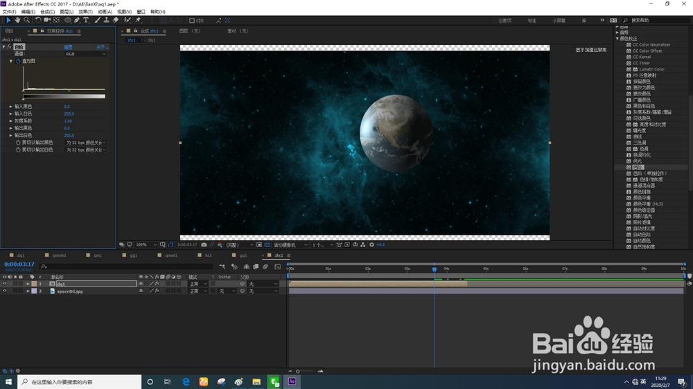693x389 pixels.
Task: Toggle region of interest in viewer
Action: (259, 244)
